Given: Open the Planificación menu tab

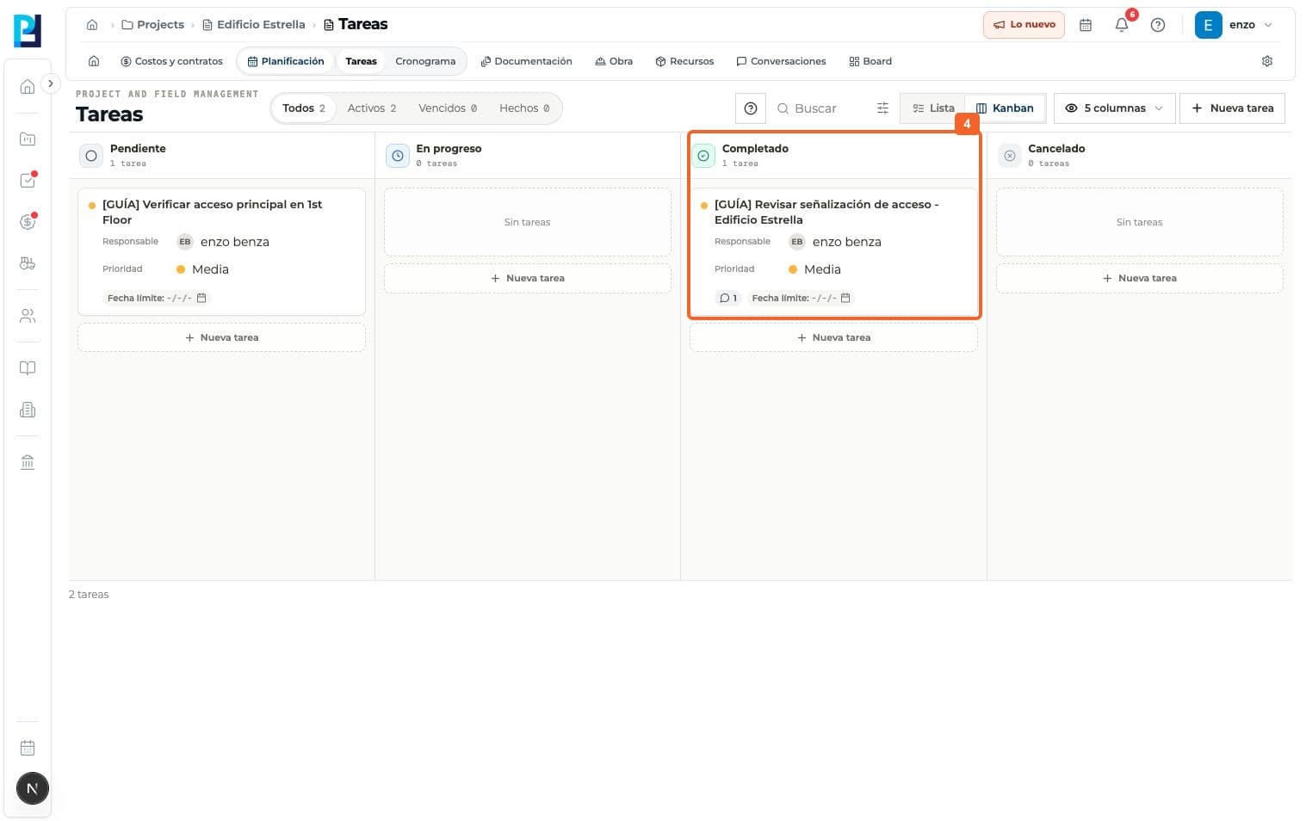Looking at the screenshot, I should [285, 61].
